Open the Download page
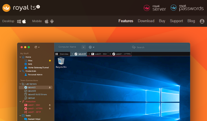Screen dimensions: 207x121 pos(146,21)
